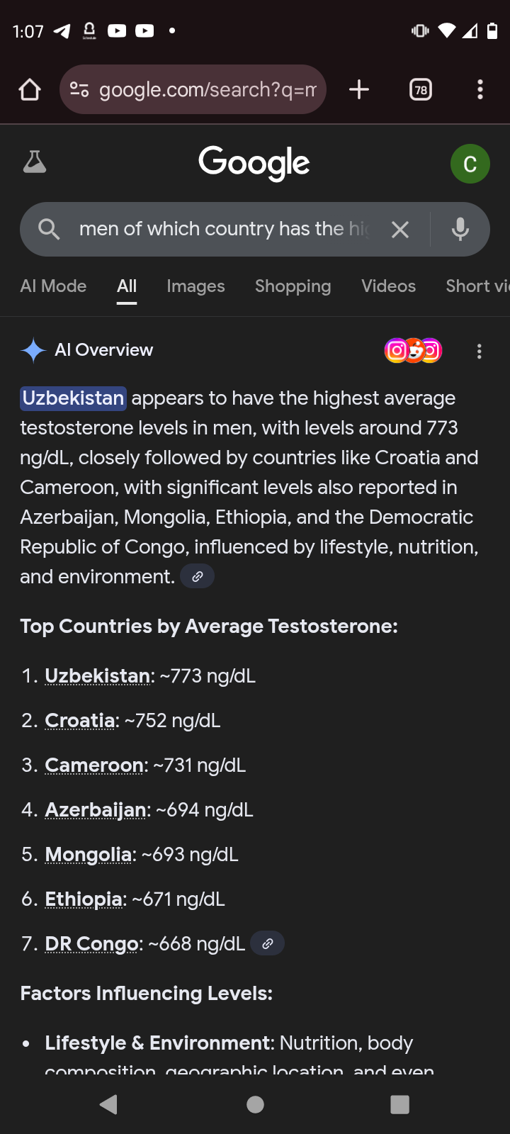This screenshot has height=1134, width=510.
Task: Open the Croatia link in list
Action: pos(79,721)
